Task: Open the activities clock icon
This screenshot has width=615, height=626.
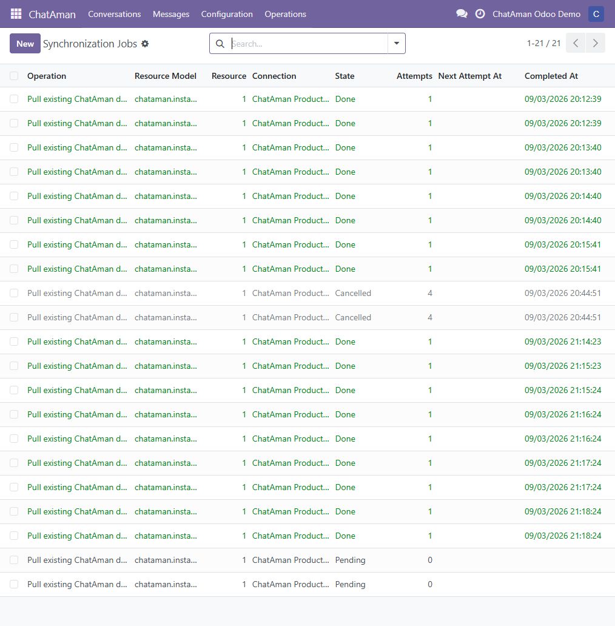Action: coord(480,14)
